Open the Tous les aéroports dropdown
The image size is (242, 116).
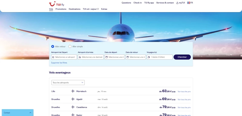tap(68, 82)
